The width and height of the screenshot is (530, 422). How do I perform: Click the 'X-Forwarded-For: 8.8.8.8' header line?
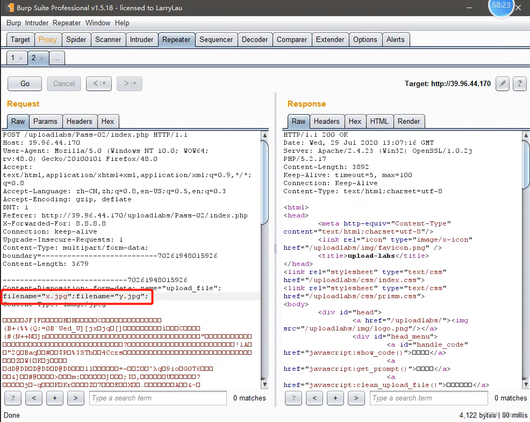(54, 223)
